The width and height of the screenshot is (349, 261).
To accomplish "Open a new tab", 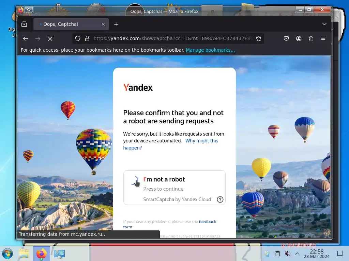I will (x=116, y=24).
